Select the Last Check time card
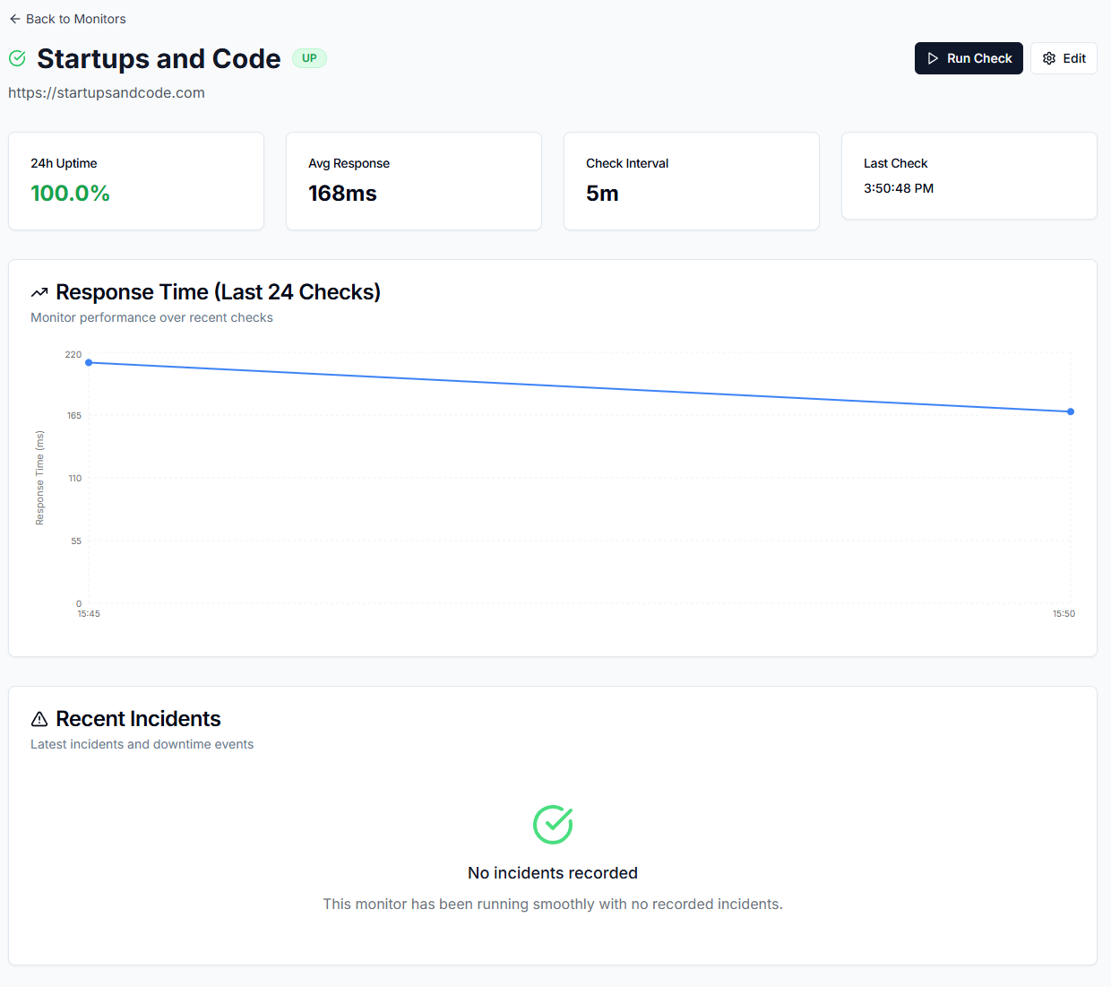This screenshot has width=1111, height=987. click(969, 176)
